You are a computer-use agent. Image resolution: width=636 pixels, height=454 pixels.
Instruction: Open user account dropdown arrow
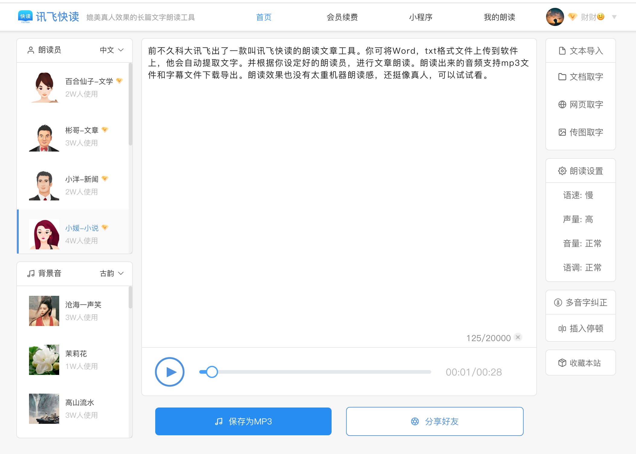click(614, 17)
